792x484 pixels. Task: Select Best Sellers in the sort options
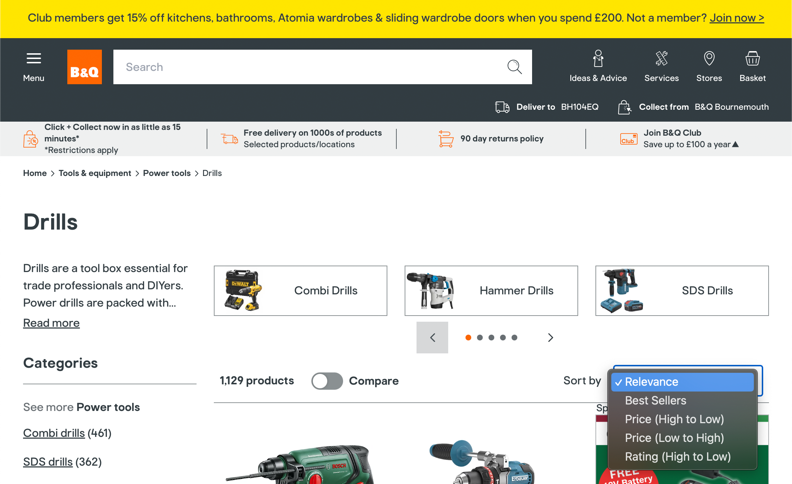click(x=655, y=400)
